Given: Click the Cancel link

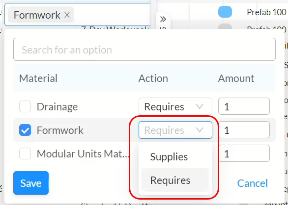Looking at the screenshot, I should tap(252, 183).
